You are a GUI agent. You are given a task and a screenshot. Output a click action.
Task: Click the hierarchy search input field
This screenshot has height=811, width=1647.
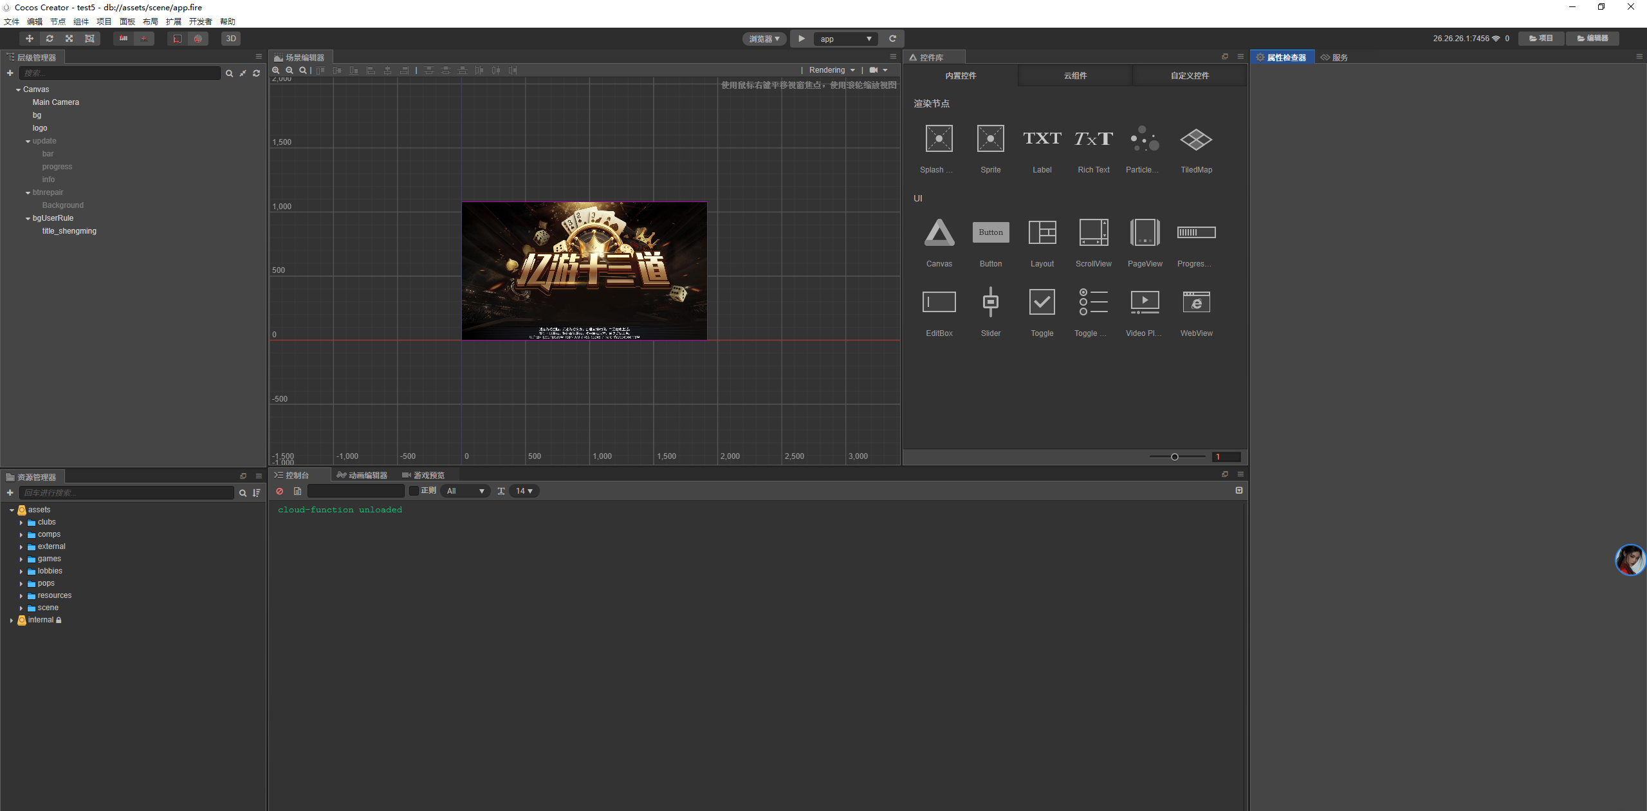(120, 73)
